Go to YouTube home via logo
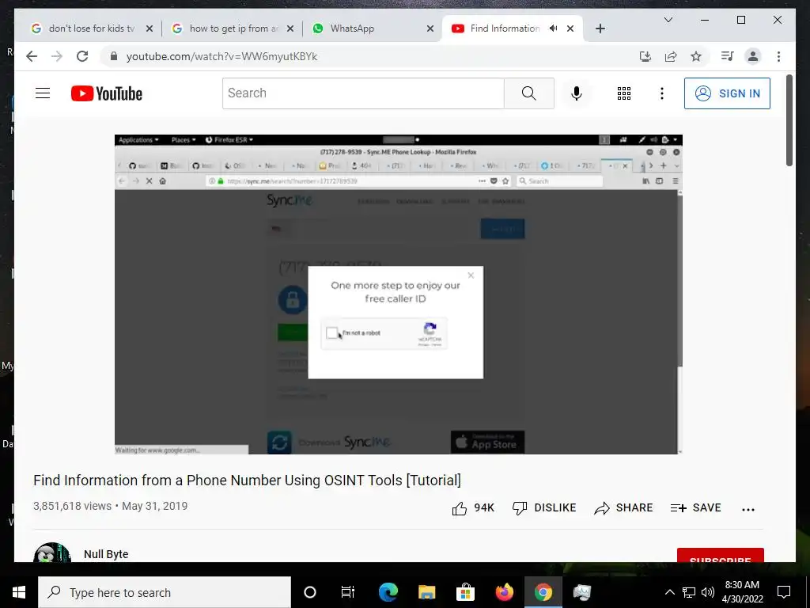810x608 pixels. (x=107, y=93)
